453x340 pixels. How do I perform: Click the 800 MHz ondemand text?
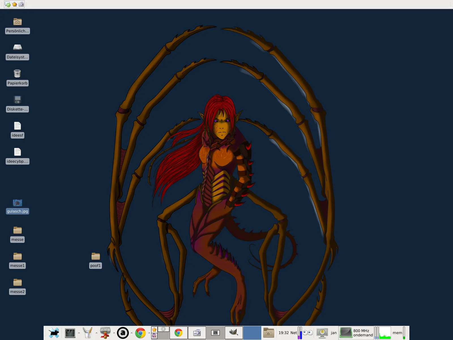coord(363,333)
